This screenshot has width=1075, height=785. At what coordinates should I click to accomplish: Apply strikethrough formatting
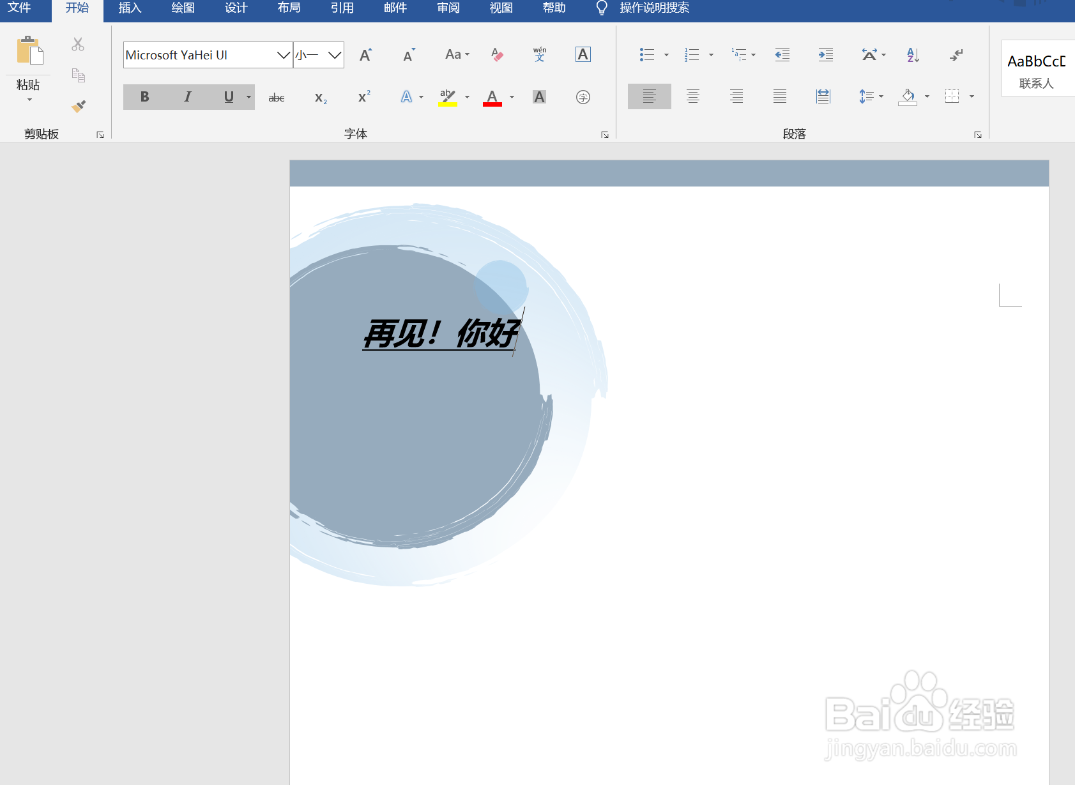point(276,97)
